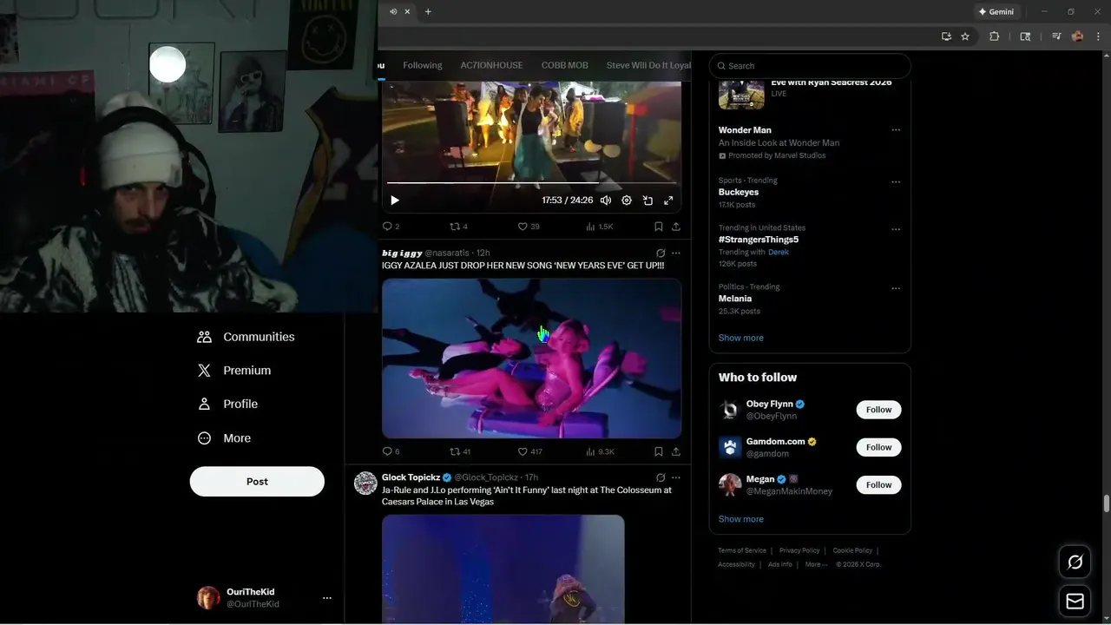Screen dimensions: 1111x625
Task: Open more options on Glock Topickz post
Action: (676, 477)
